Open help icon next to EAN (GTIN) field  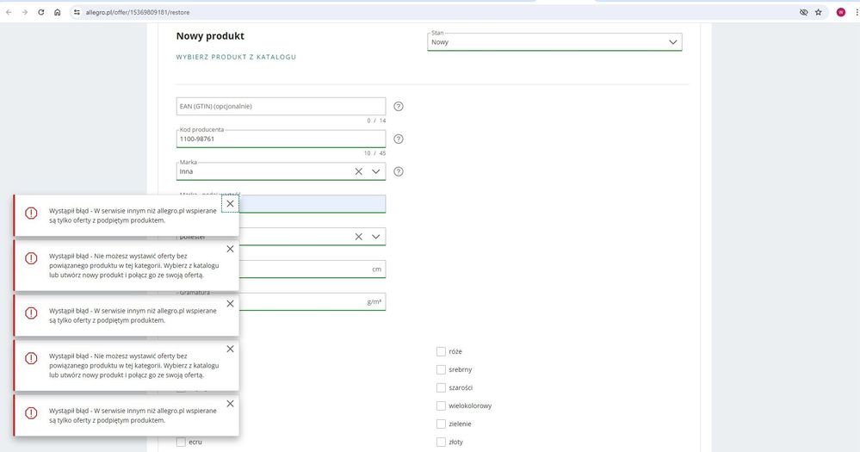click(x=399, y=107)
